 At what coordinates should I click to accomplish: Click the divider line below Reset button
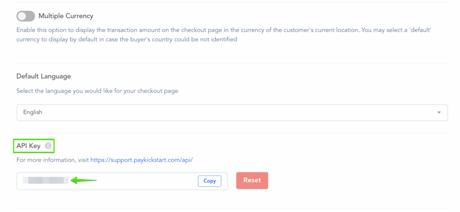[232, 208]
